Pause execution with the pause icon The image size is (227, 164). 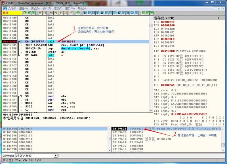[x=45, y=13]
